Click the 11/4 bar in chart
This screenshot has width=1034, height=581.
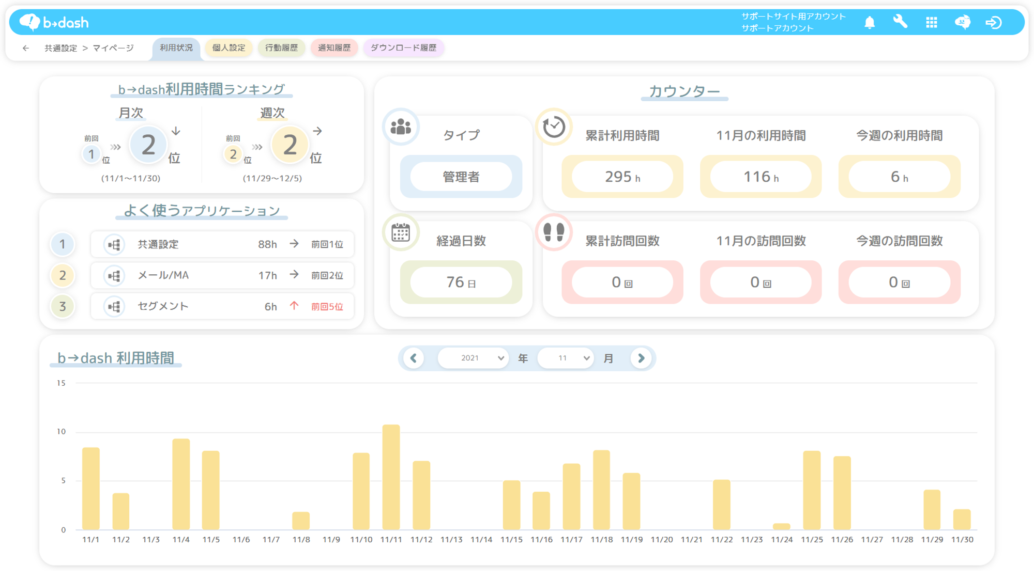point(181,484)
